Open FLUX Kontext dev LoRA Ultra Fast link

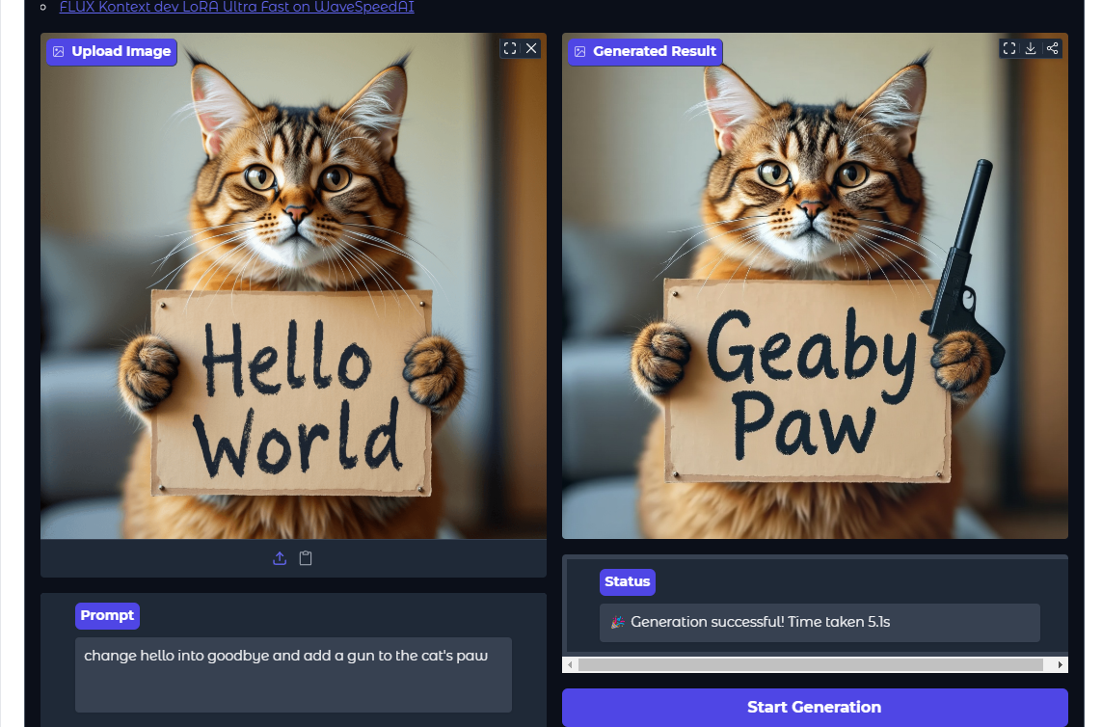(x=237, y=7)
